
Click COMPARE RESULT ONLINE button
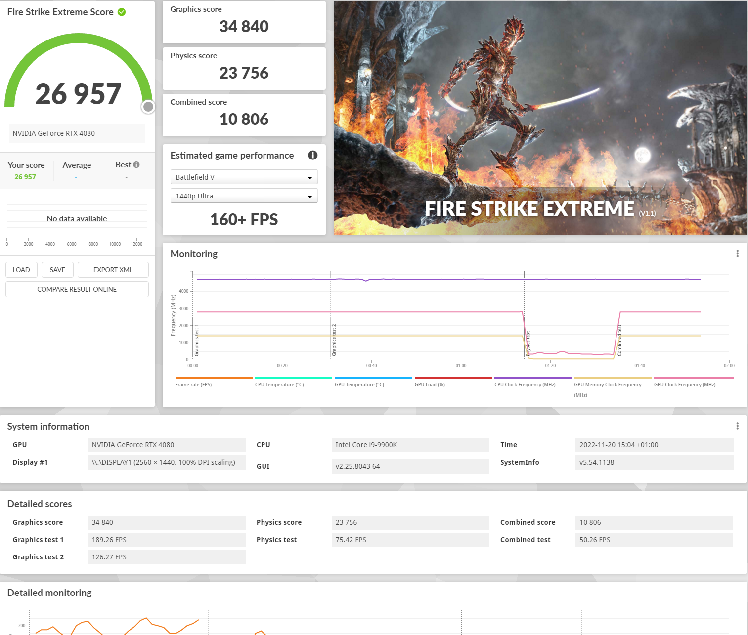tap(77, 289)
